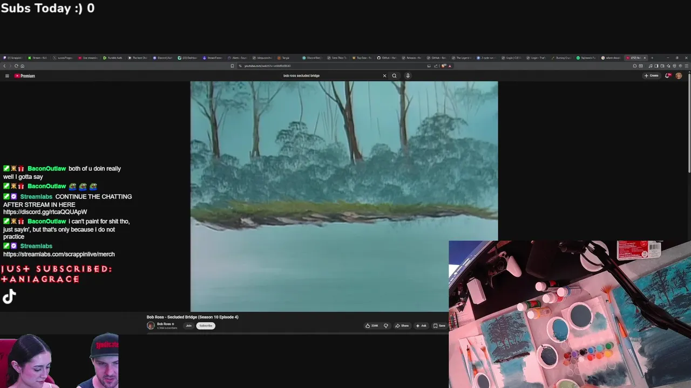Screen dimensions: 691x388
Task: Click video title Secluded Bridge text
Action: [192, 317]
